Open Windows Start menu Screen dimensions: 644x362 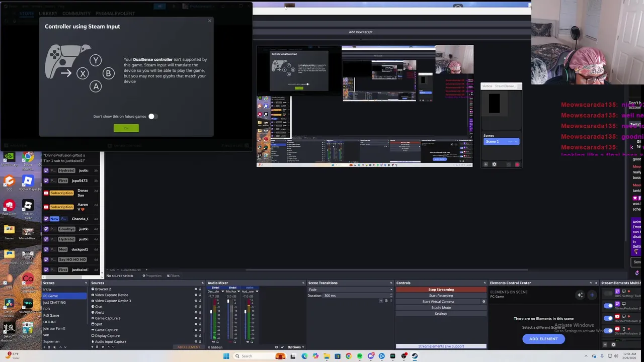pyautogui.click(x=226, y=356)
